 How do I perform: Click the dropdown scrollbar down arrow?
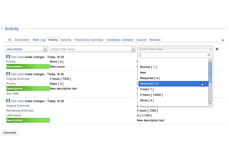point(210,104)
